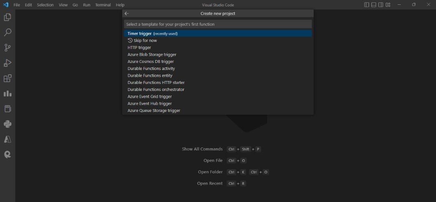
Task: Open the Search view icon
Action: 8,32
